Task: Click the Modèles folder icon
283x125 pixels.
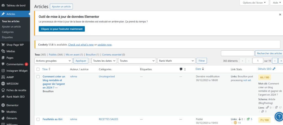Action: 3,112
